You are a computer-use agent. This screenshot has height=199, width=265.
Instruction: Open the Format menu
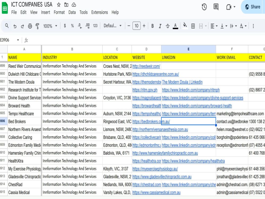click(59, 12)
